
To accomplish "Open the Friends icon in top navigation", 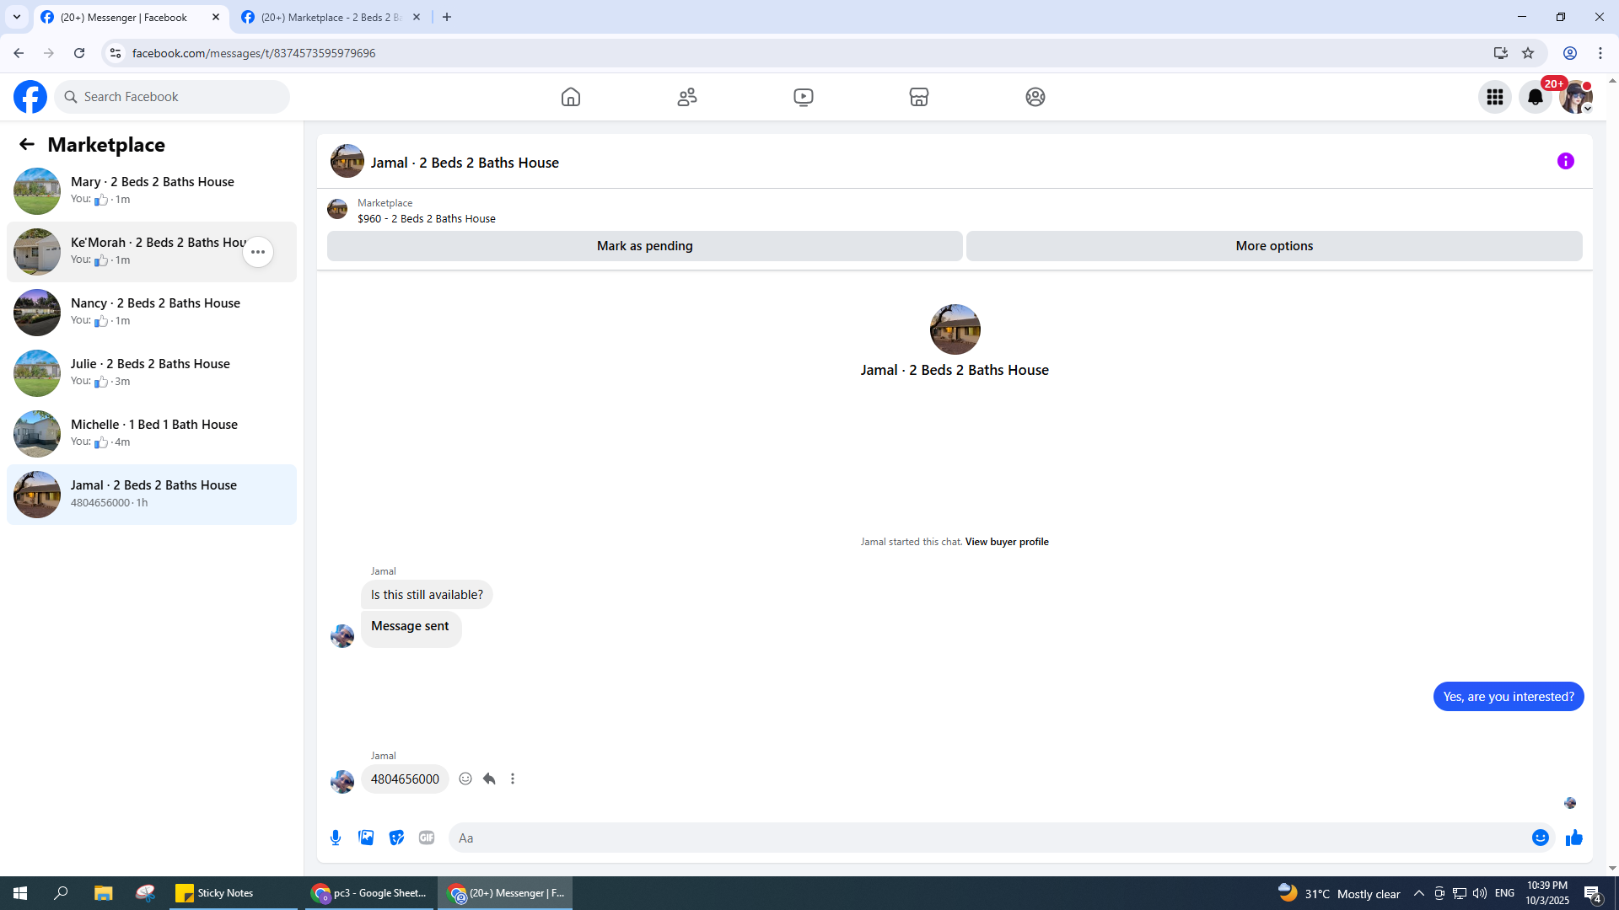I will (687, 97).
